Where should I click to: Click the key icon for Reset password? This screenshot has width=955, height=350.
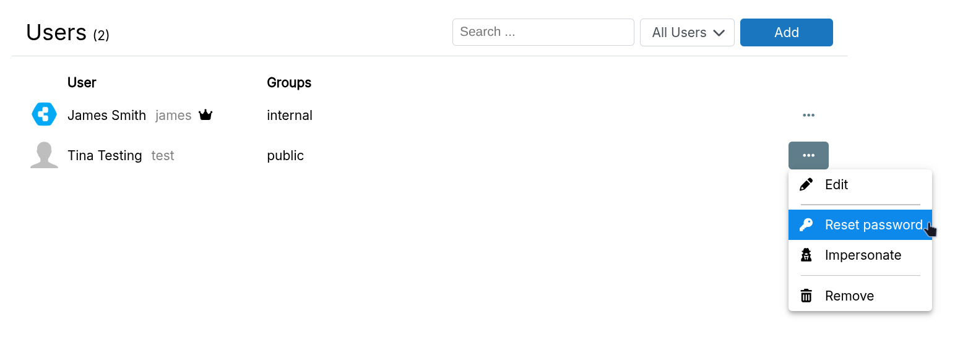coord(806,225)
